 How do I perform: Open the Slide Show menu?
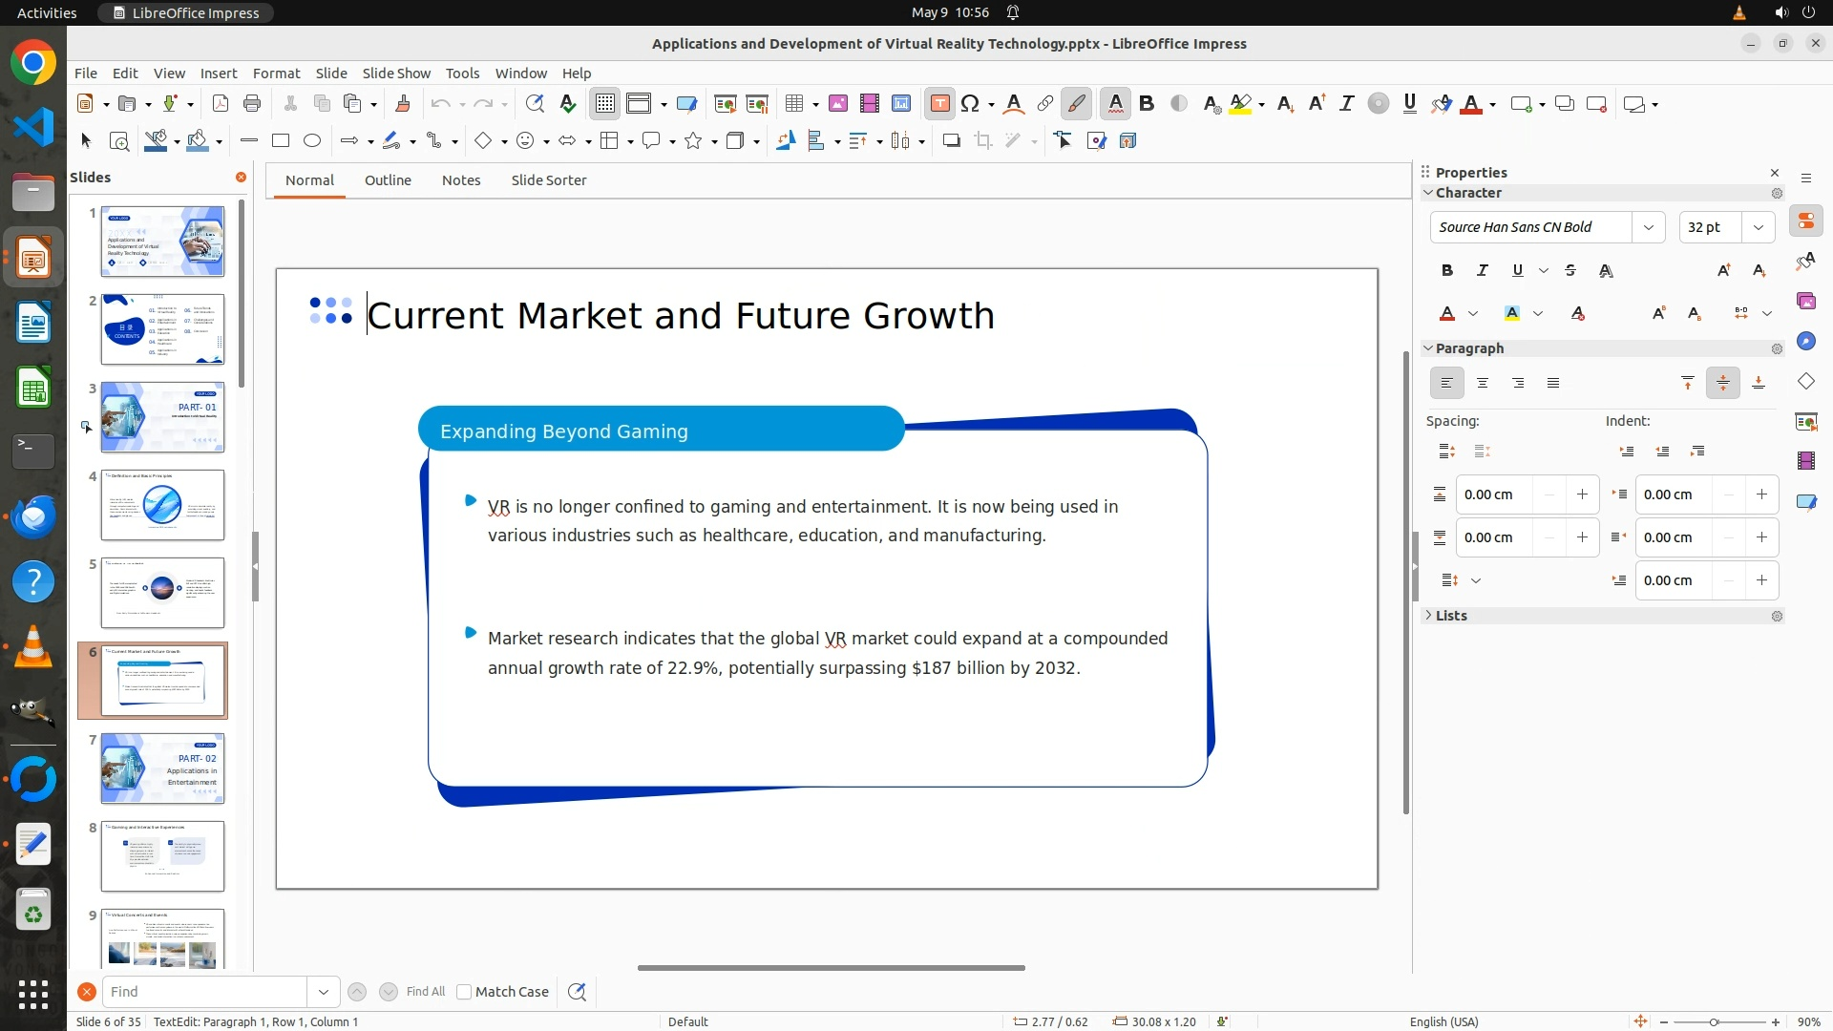396,74
